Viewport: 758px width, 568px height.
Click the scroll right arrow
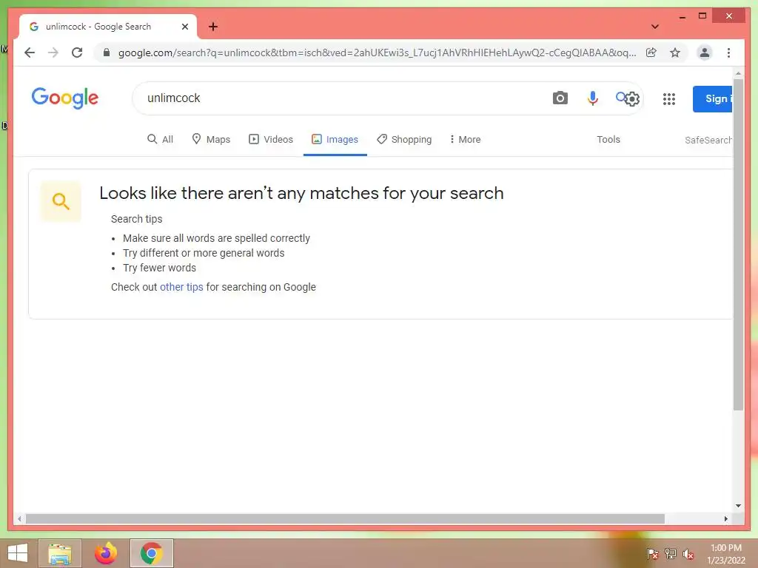point(725,518)
